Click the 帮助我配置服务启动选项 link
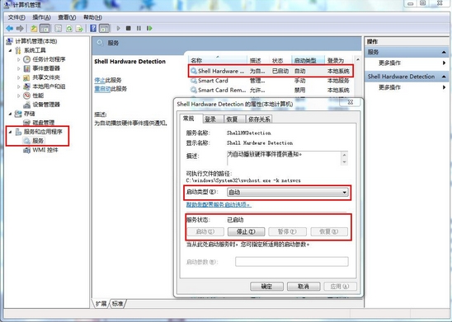452x322 pixels. (219, 204)
